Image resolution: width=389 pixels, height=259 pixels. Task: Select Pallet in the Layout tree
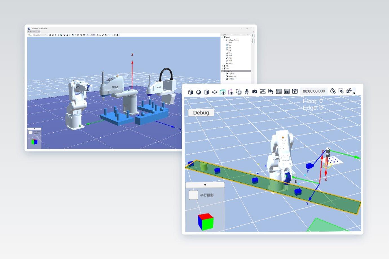pyautogui.click(x=230, y=55)
